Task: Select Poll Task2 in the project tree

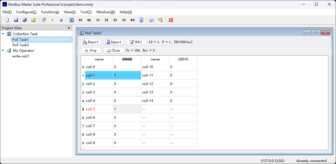Action: click(x=21, y=45)
